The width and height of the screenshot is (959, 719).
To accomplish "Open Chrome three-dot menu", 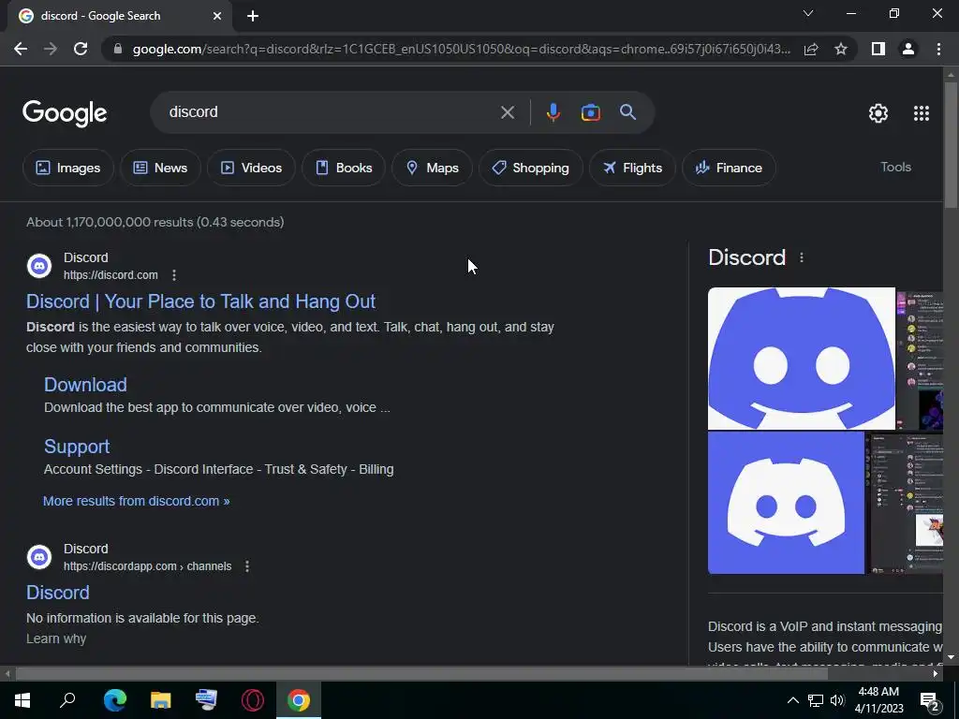I will (938, 49).
